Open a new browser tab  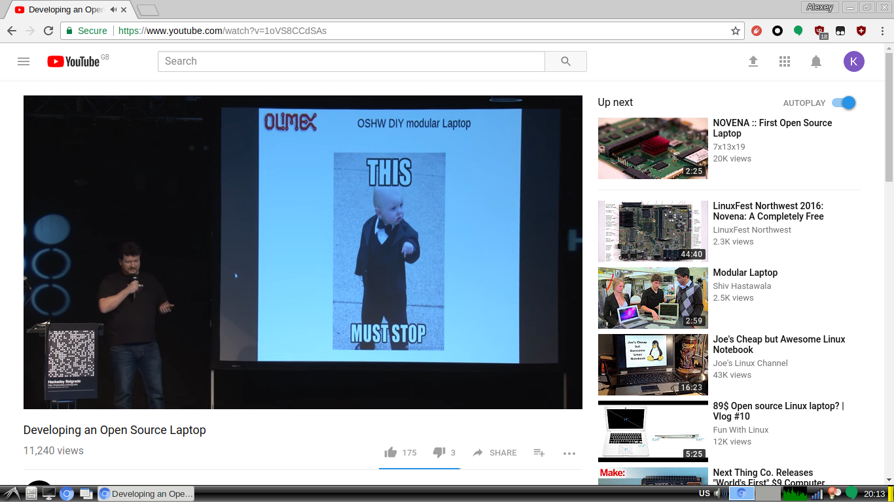click(x=148, y=10)
